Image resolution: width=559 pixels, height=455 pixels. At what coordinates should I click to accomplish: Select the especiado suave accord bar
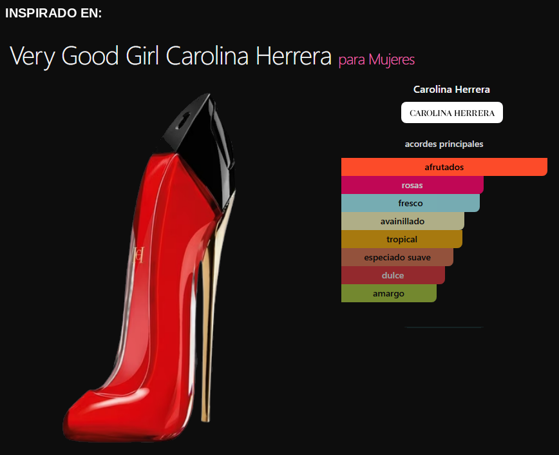(397, 257)
